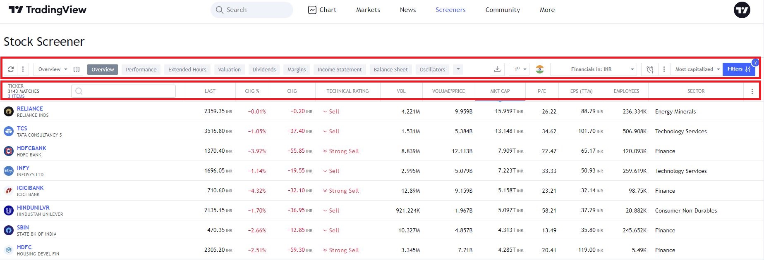764x260 pixels.
Task: Open the HDFCBANK ticker link
Action: (x=31, y=148)
